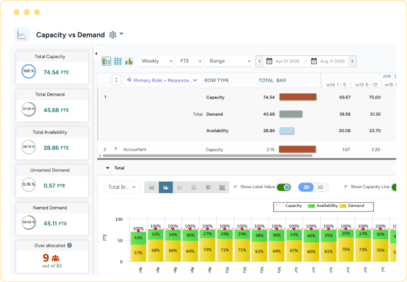Screen dimensions: 407x282
Task: Go to previous date range arrow
Action: point(259,61)
